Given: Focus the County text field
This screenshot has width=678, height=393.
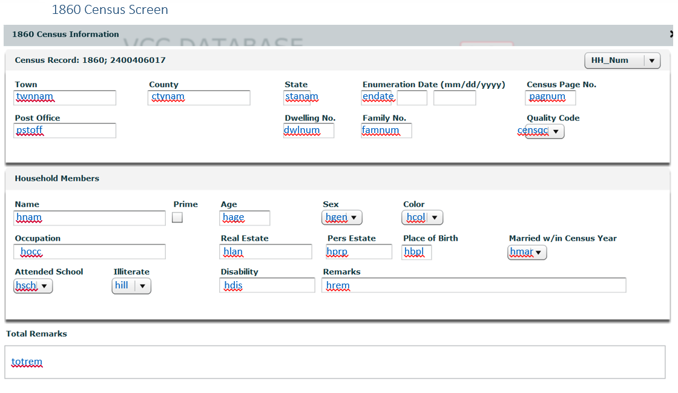Looking at the screenshot, I should pyautogui.click(x=199, y=97).
